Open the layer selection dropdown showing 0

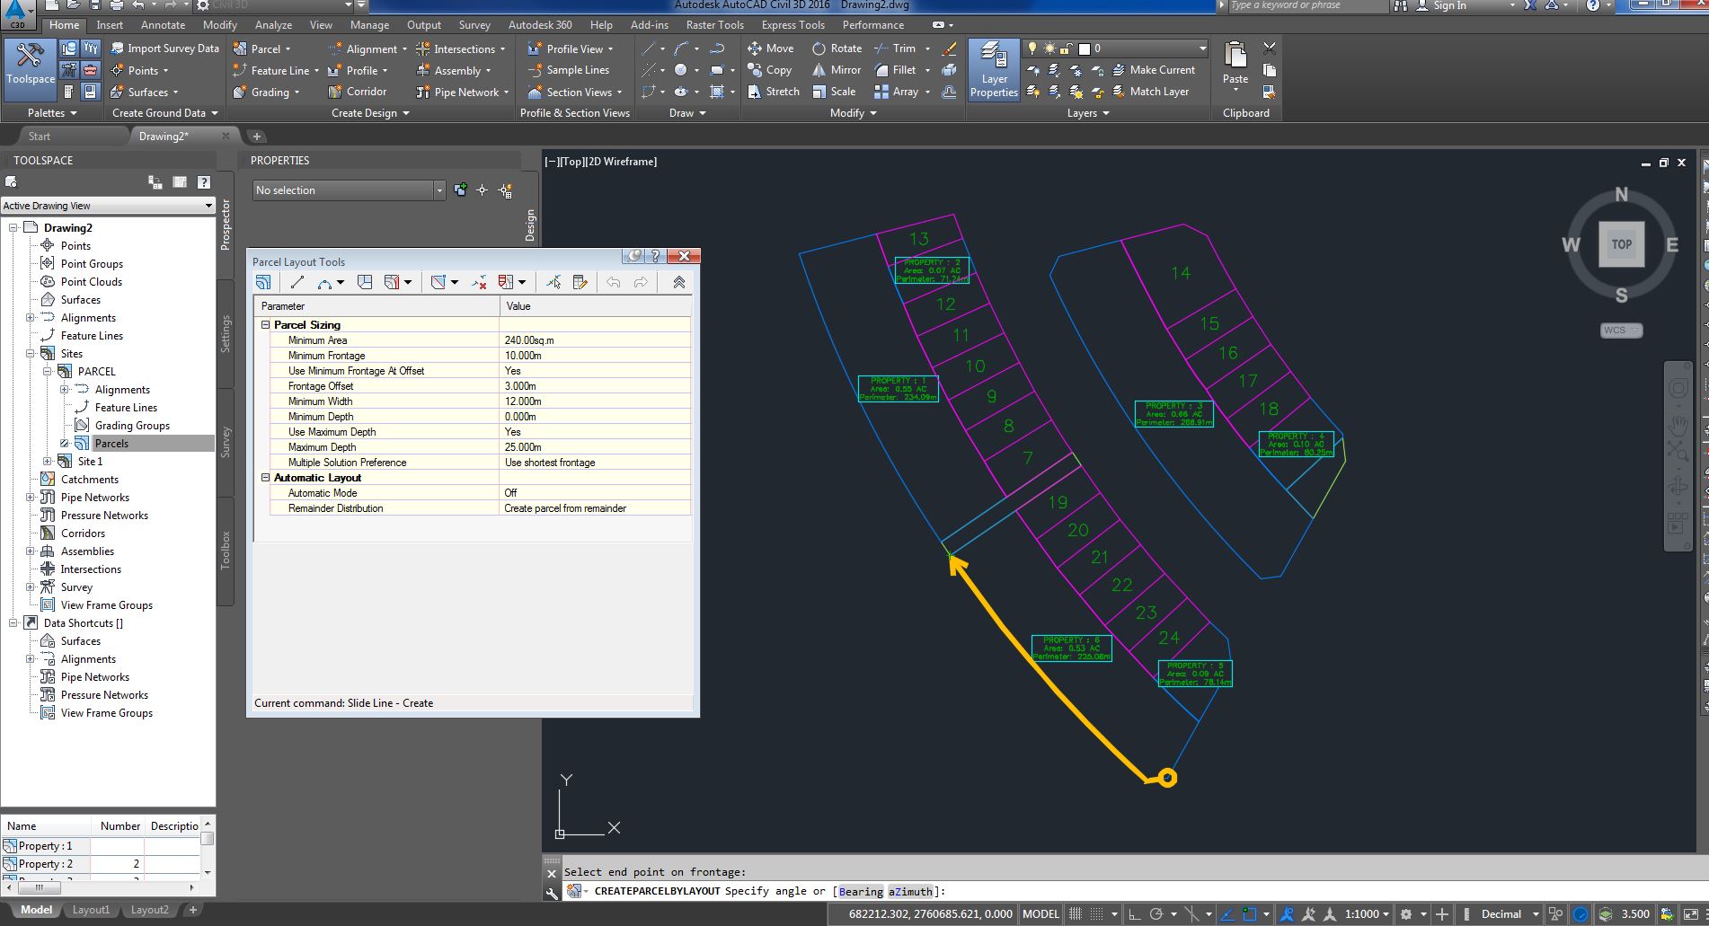click(1201, 49)
